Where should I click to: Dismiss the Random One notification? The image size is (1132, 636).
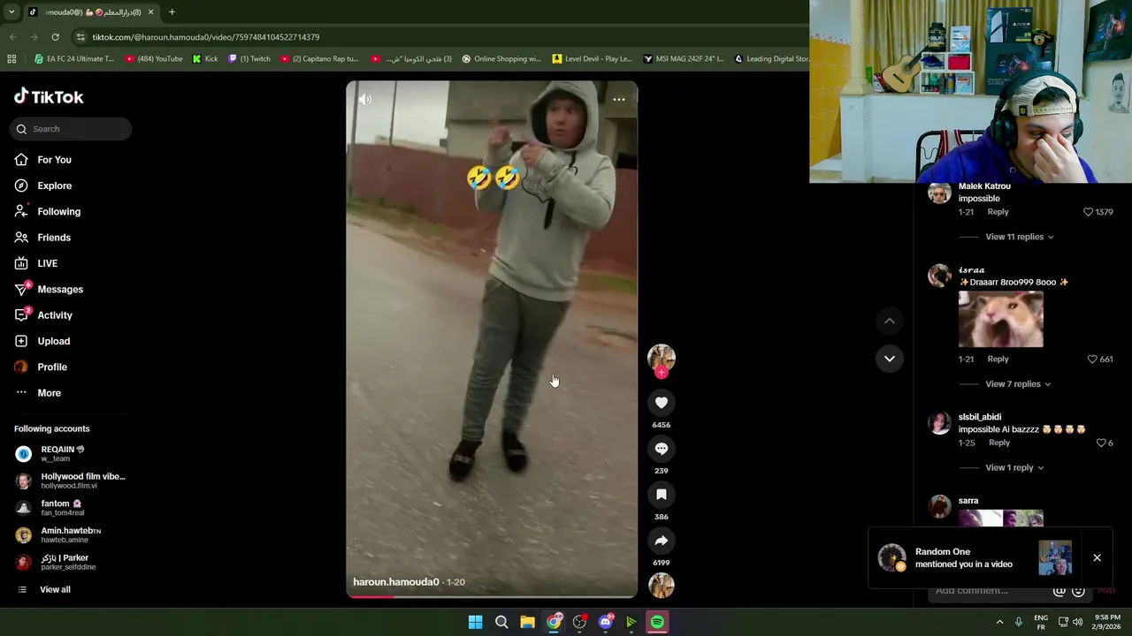pyautogui.click(x=1097, y=558)
